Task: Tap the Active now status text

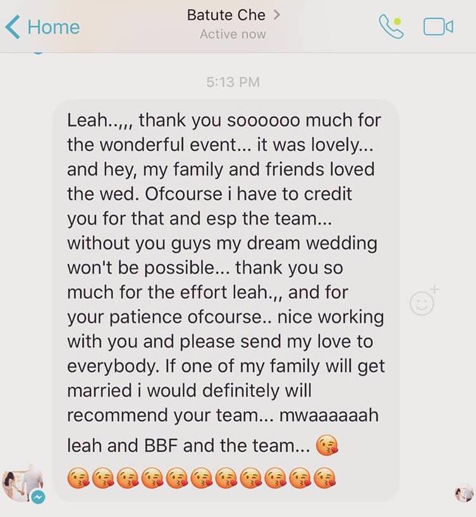Action: [233, 34]
